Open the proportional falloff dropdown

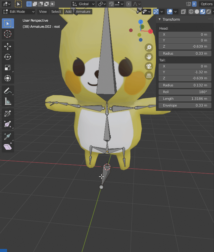coord(137,4)
